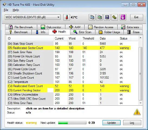Click the thermometer temperature icon

(x=67, y=17)
